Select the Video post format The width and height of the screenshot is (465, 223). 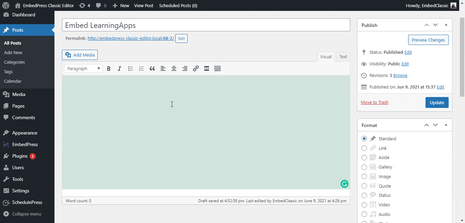click(x=364, y=205)
